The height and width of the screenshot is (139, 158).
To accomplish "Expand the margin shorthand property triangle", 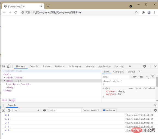I will pyautogui.click(x=116, y=94).
